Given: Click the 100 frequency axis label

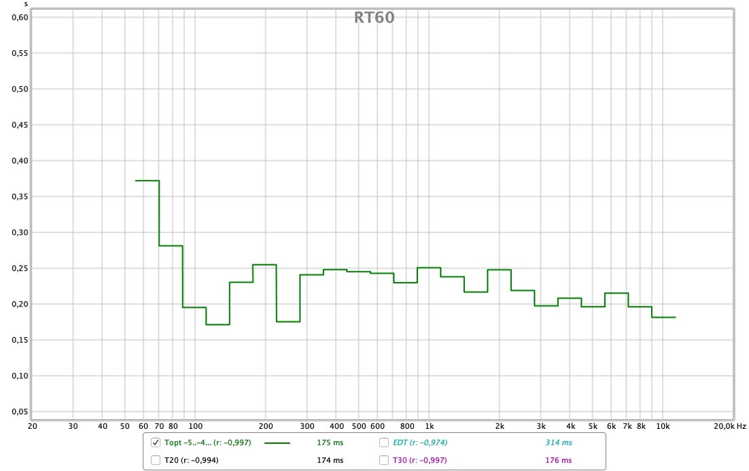Looking at the screenshot, I should coord(195,426).
